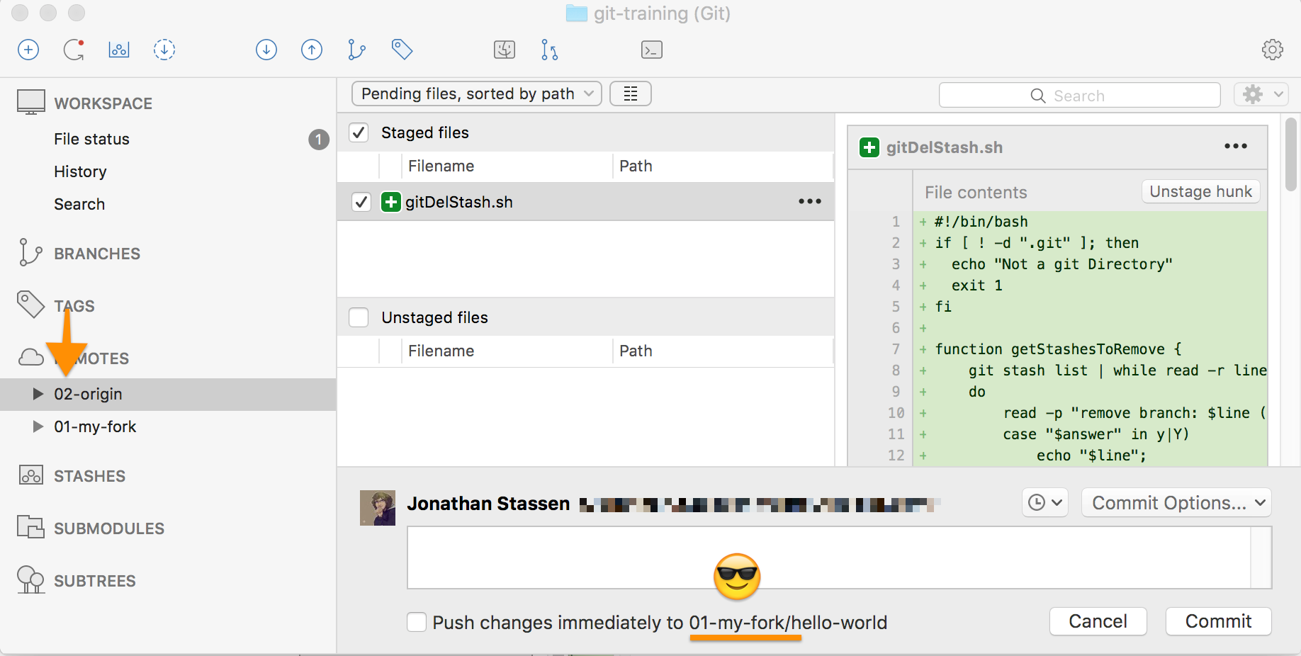Image resolution: width=1301 pixels, height=656 pixels.
Task: Open Terminal from the toolbar icon
Action: click(x=651, y=50)
